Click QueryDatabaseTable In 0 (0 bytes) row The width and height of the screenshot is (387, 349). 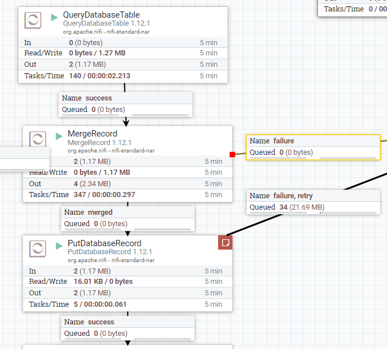[x=123, y=43]
